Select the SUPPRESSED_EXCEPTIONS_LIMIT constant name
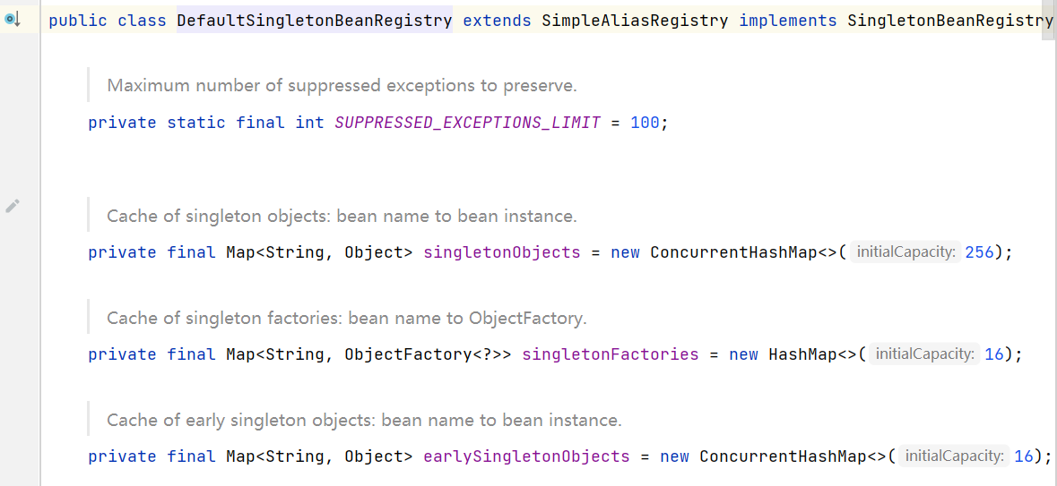The image size is (1057, 486). (467, 123)
